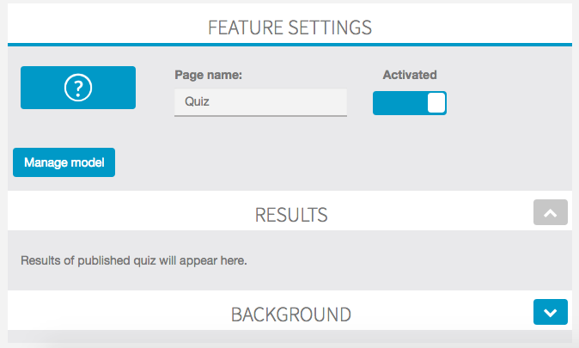Open the Manage model button
Viewport: 579px width, 348px height.
(x=64, y=162)
